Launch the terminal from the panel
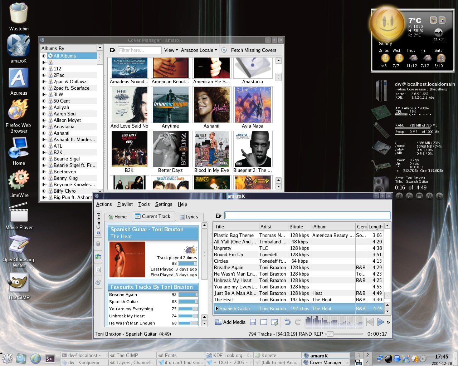458x366 pixels. [x=50, y=358]
